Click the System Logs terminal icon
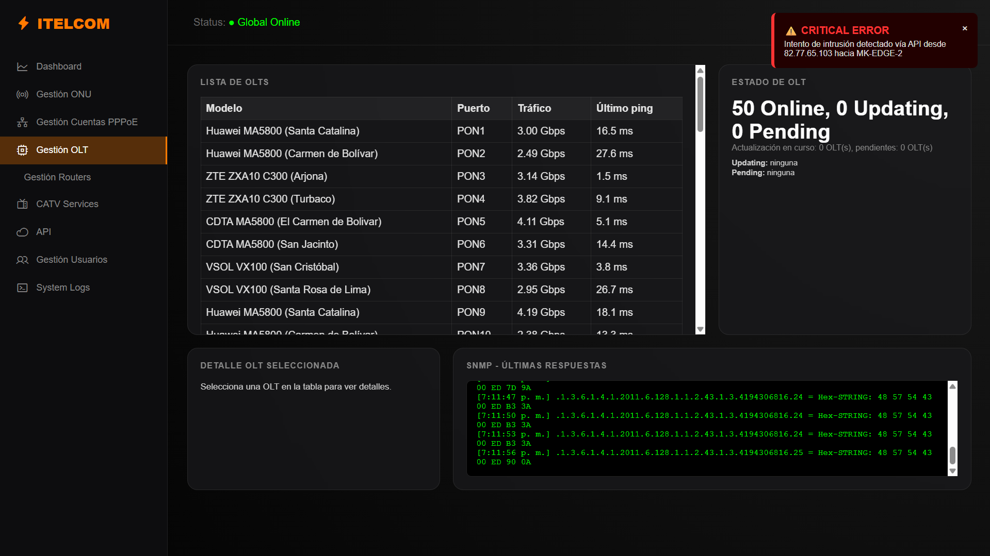This screenshot has height=556, width=990. [22, 288]
